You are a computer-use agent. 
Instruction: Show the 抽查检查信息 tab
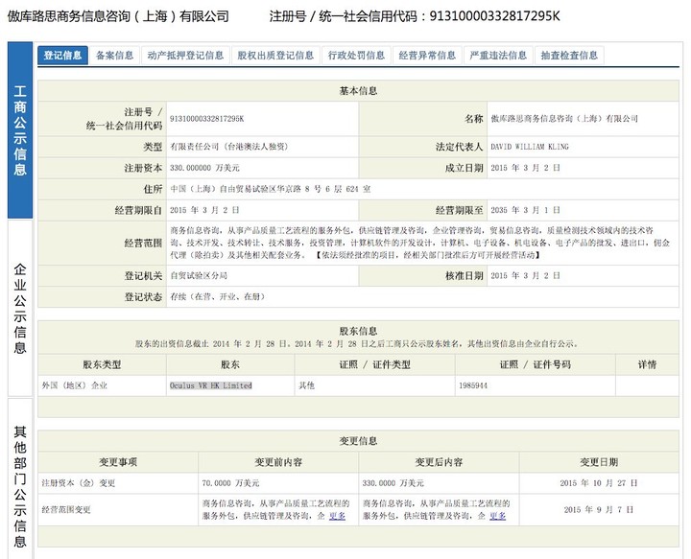click(x=569, y=56)
